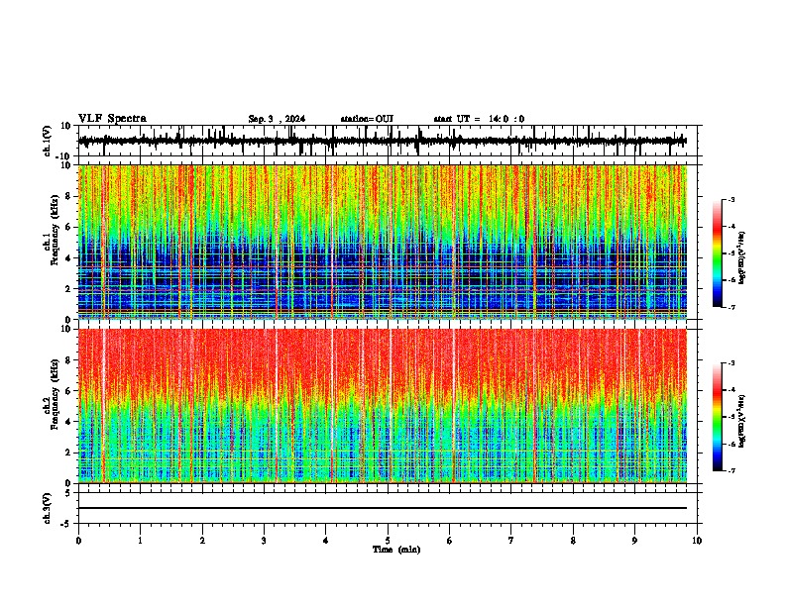Click the "station=OUI" label

click(367, 119)
